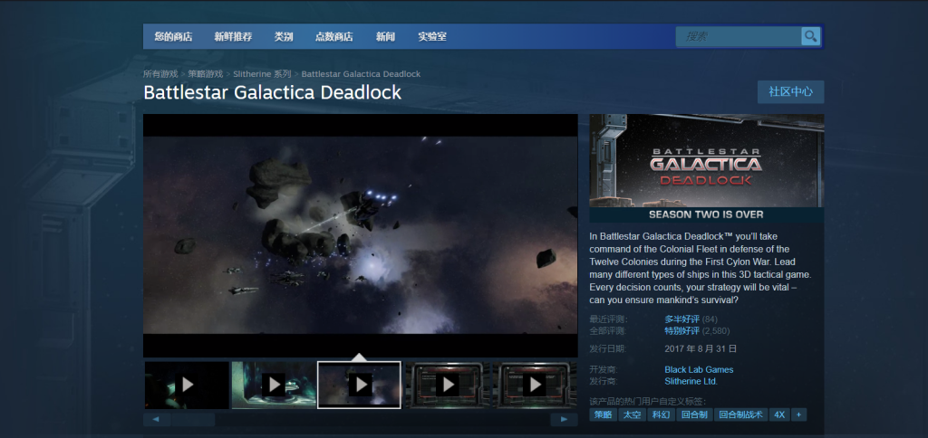Click the page title Battlestar Galactica Deadlock

[x=272, y=93]
